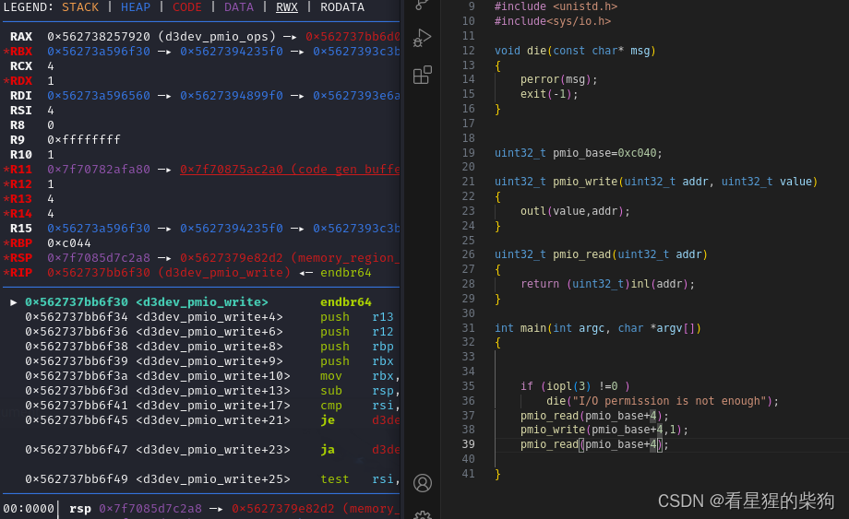The width and height of the screenshot is (849, 519).
Task: Click the void die function signature
Action: (575, 51)
